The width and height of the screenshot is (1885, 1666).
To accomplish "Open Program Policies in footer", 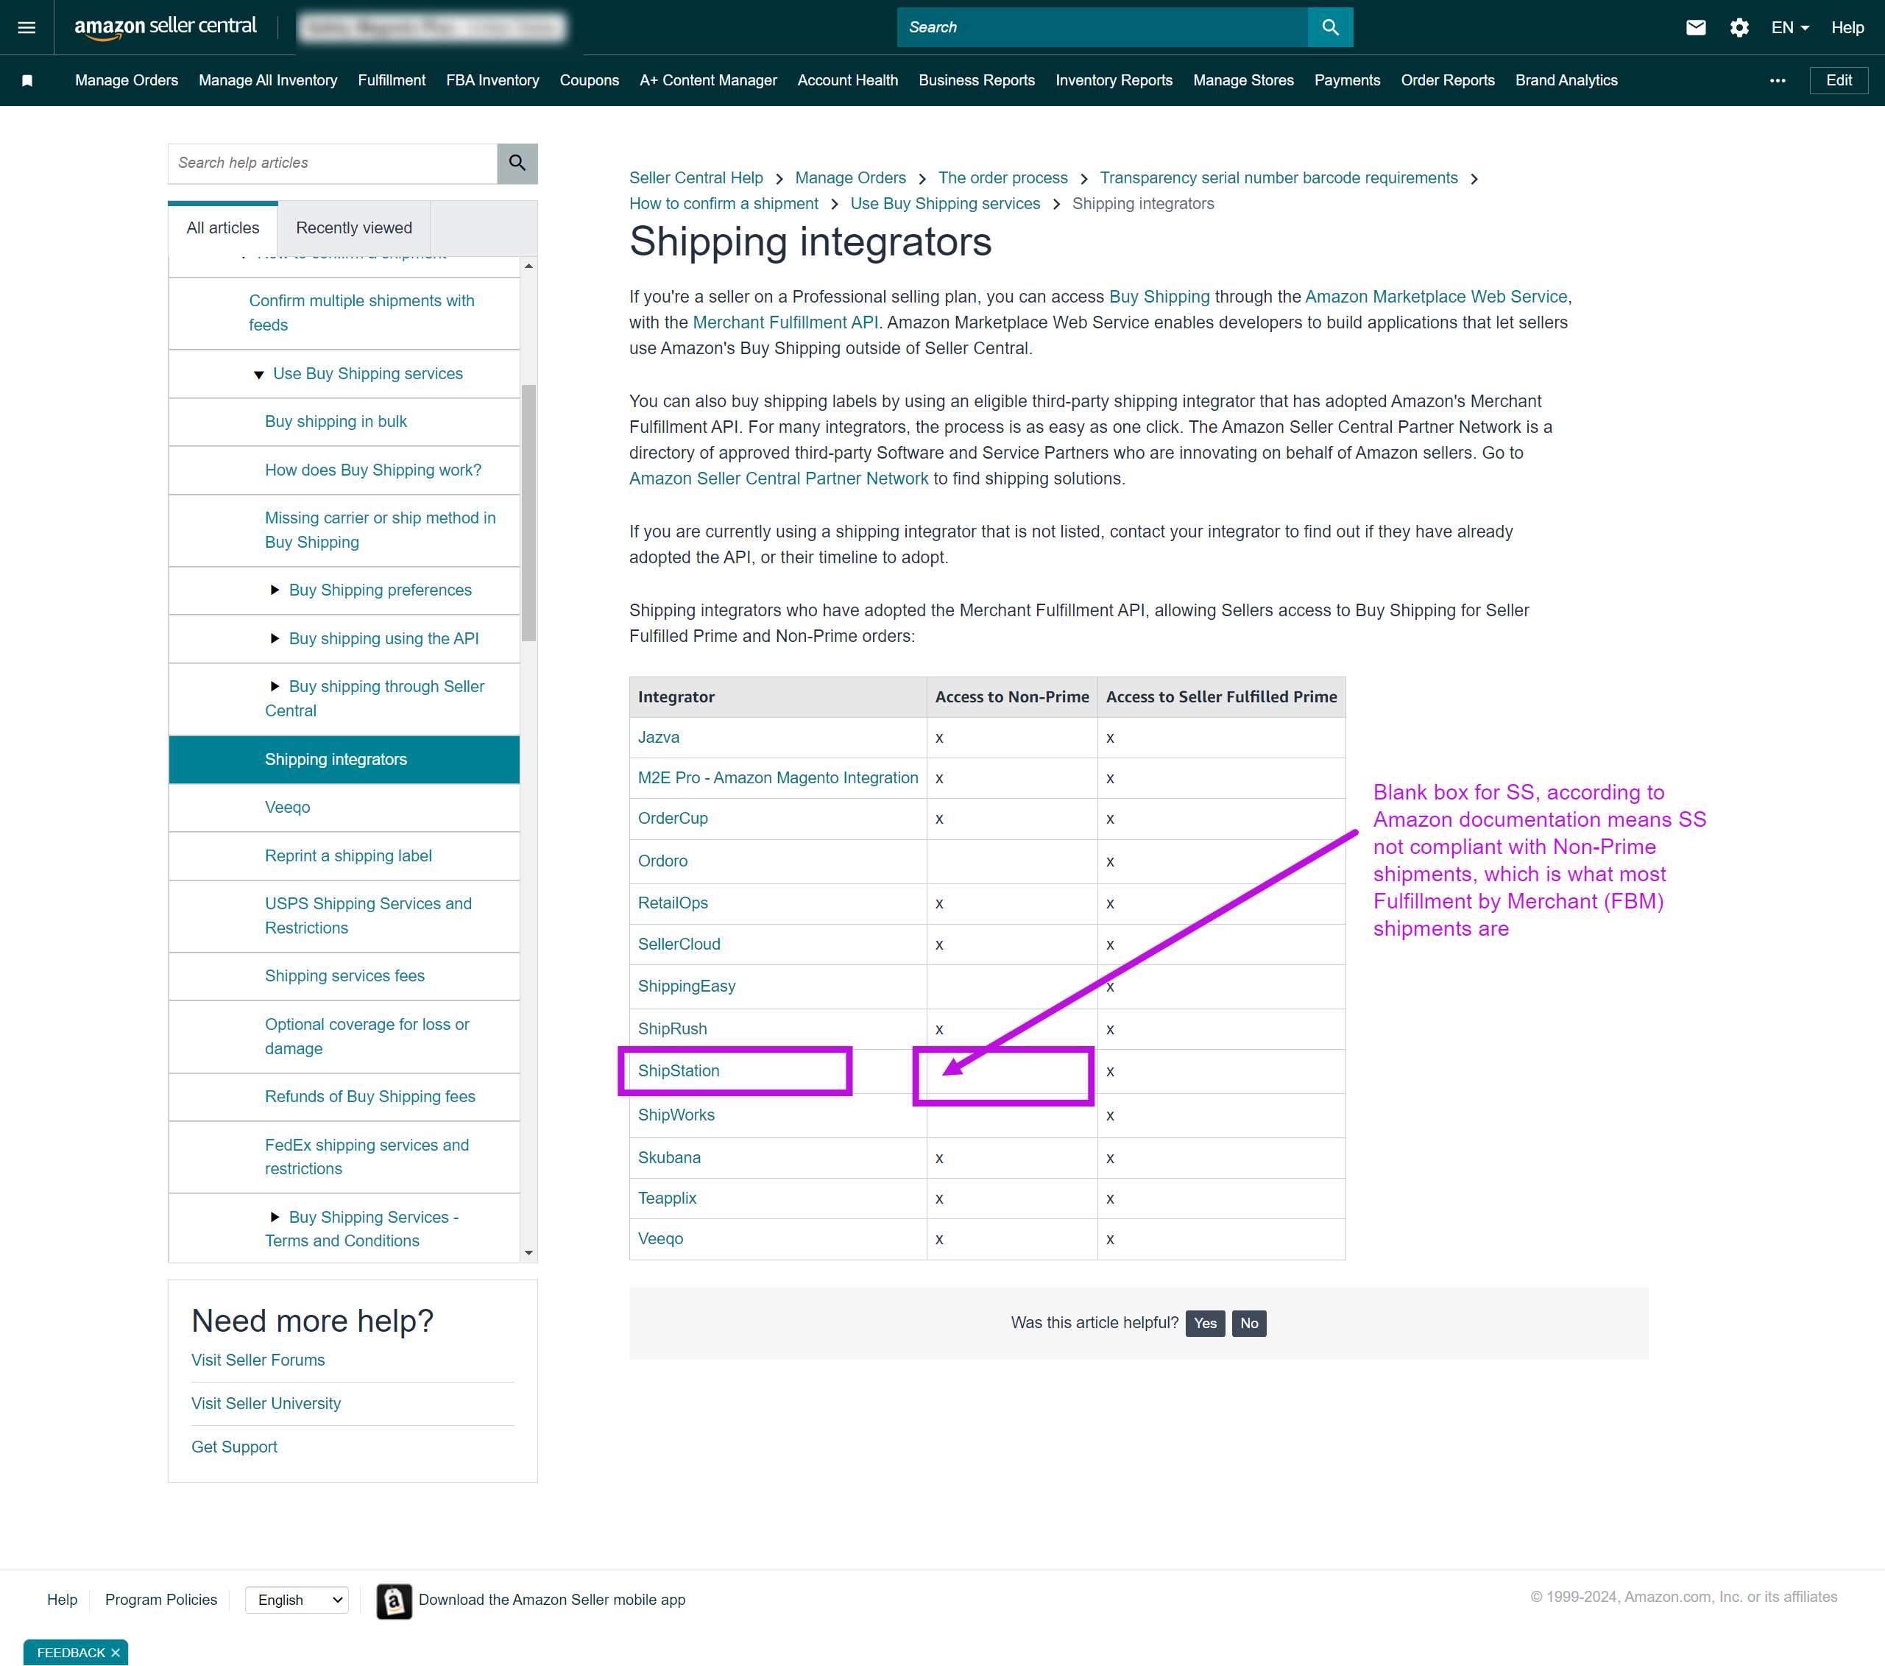I will pyautogui.click(x=160, y=1600).
